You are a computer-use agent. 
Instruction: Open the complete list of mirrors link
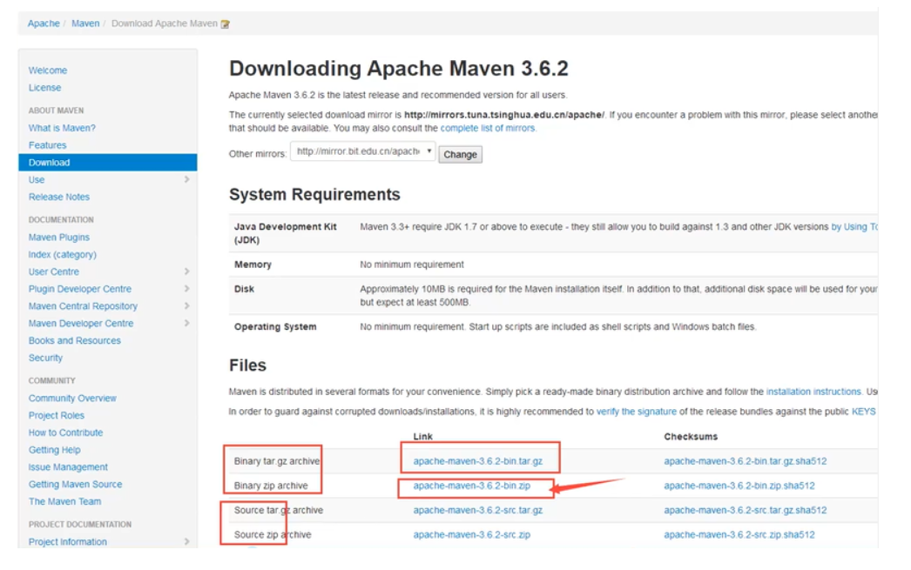488,128
